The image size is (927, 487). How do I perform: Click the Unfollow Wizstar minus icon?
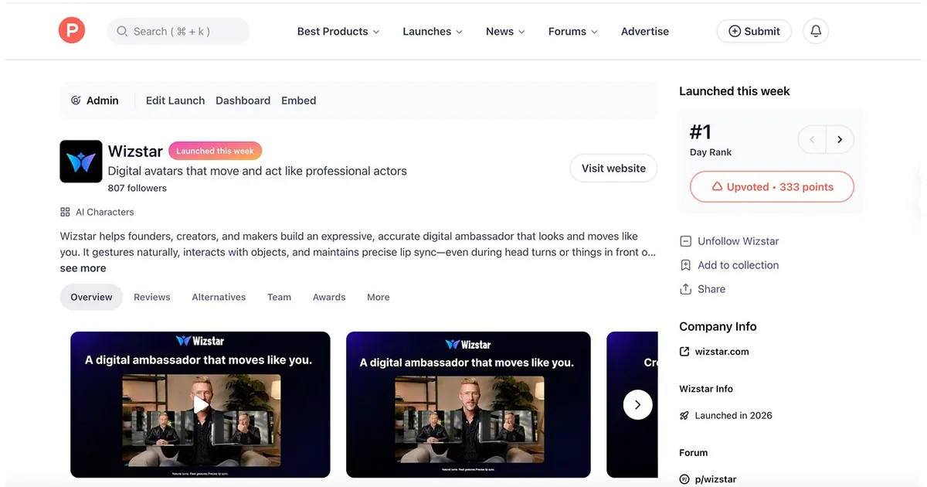685,241
